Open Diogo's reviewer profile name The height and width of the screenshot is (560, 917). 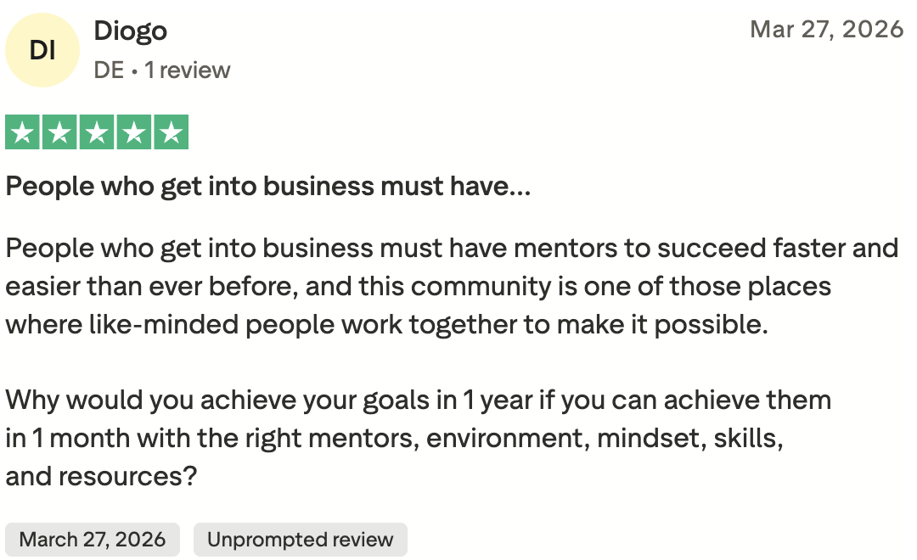click(131, 31)
